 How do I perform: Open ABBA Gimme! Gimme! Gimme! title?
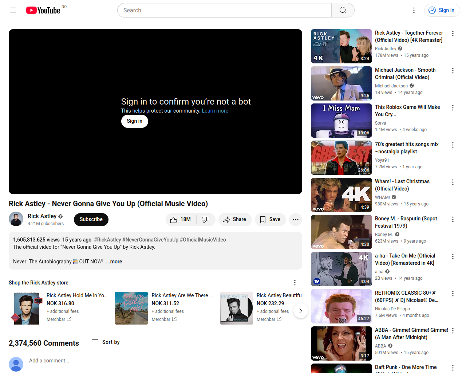tap(411, 334)
